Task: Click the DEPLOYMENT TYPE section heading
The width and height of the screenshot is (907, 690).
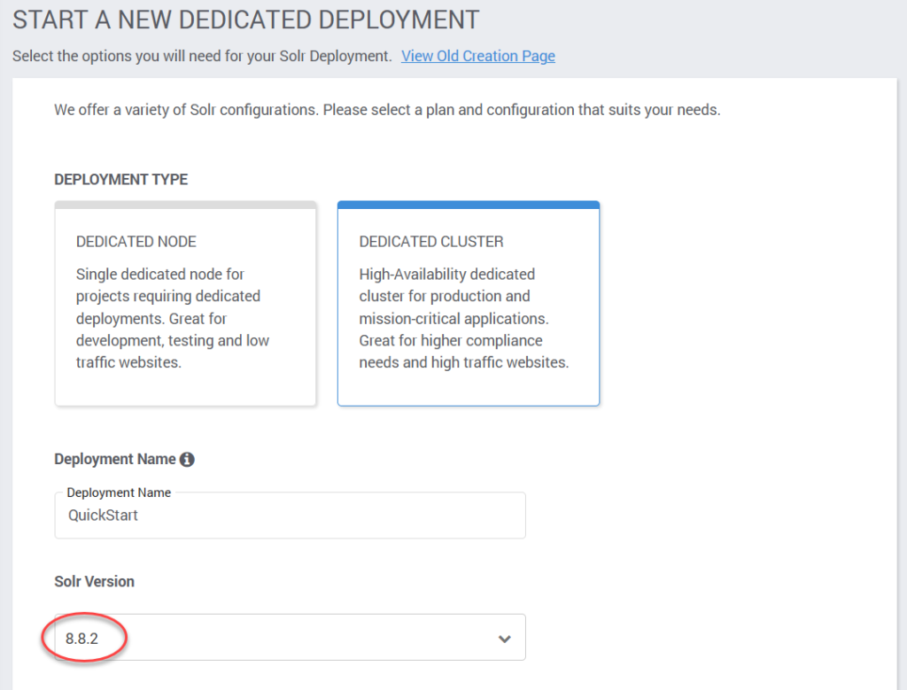Action: [120, 179]
